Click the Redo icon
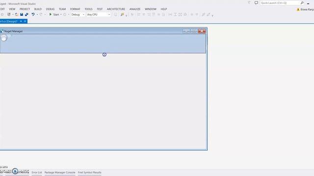Image resolution: width=314 pixels, height=176 pixels. (x=41, y=14)
